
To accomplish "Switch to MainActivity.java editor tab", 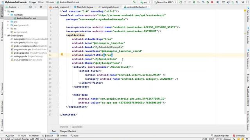I will (85, 7).
